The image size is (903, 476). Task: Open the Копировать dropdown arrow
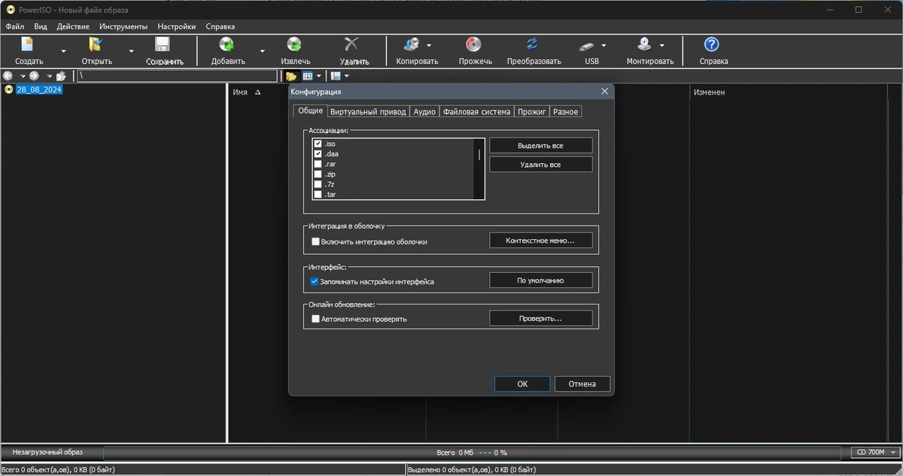coord(429,45)
